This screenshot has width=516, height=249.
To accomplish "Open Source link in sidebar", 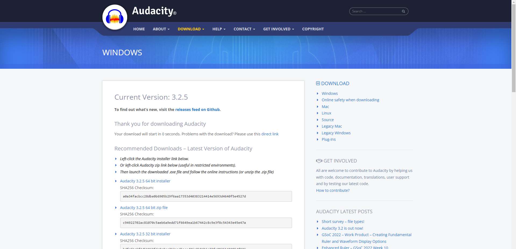I will tap(328, 120).
